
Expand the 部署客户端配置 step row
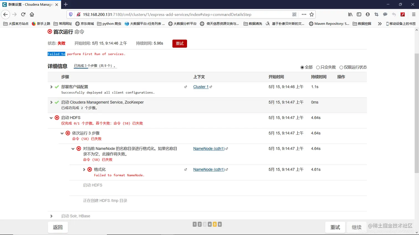(x=51, y=87)
